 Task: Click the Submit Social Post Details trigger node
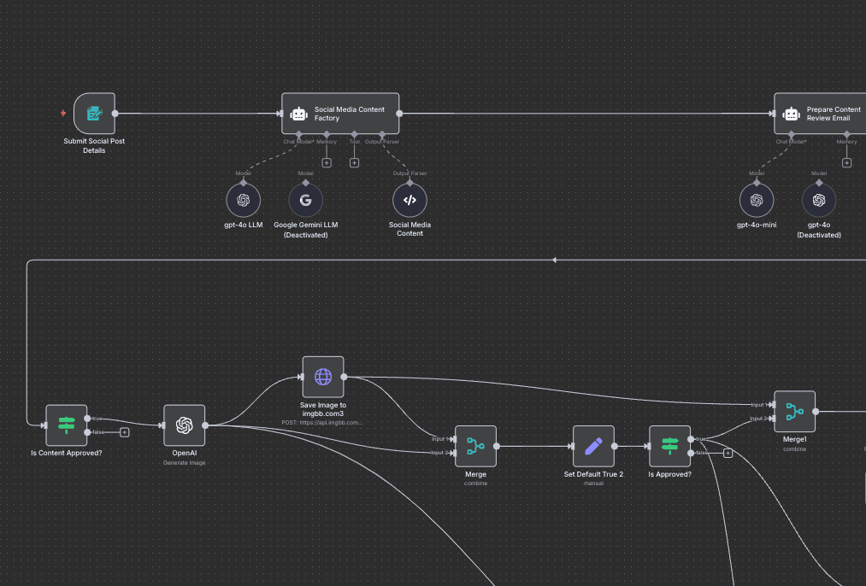click(93, 113)
